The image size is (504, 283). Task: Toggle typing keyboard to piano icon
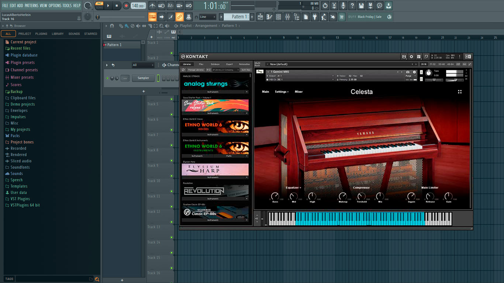[152, 17]
